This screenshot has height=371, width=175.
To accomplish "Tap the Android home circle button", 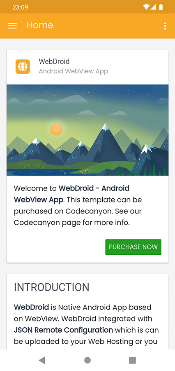I will 87,360.
